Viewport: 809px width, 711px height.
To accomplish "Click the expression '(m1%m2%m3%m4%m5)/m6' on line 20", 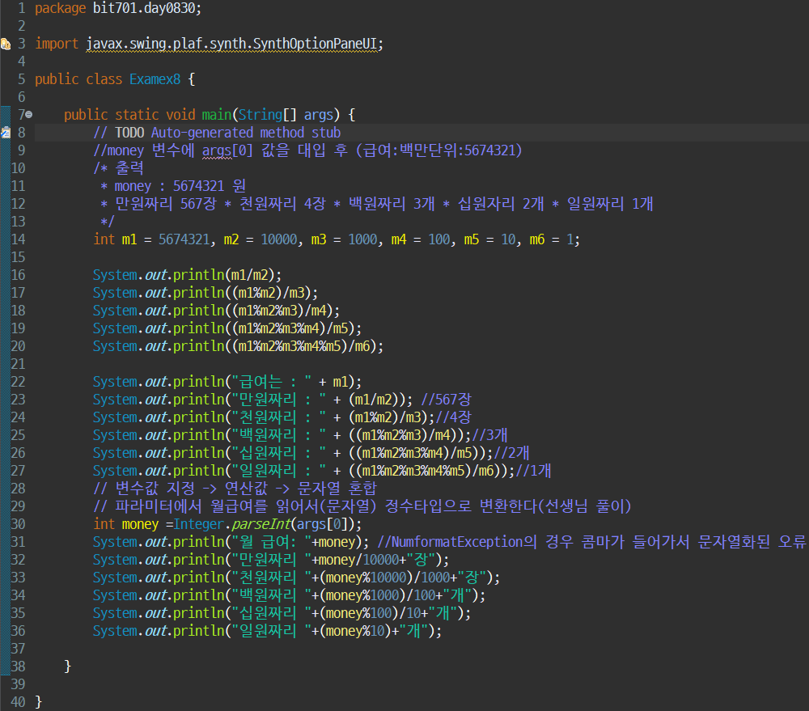I will point(301,346).
